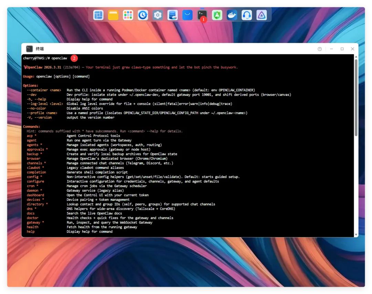372x294 pixels.
Task: Minimize the terminal window
Action: point(331,49)
